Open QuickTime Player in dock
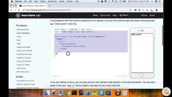 point(108,93)
